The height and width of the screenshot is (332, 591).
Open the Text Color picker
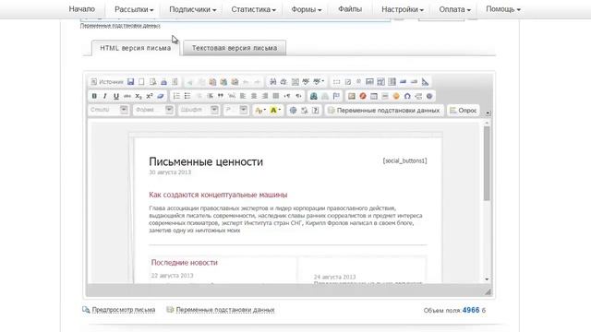click(x=260, y=111)
